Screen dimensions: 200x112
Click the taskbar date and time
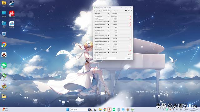(192, 110)
